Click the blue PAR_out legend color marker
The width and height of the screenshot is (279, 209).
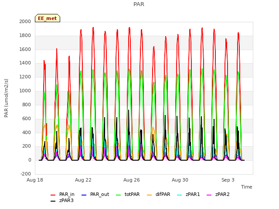pyautogui.click(x=84, y=195)
